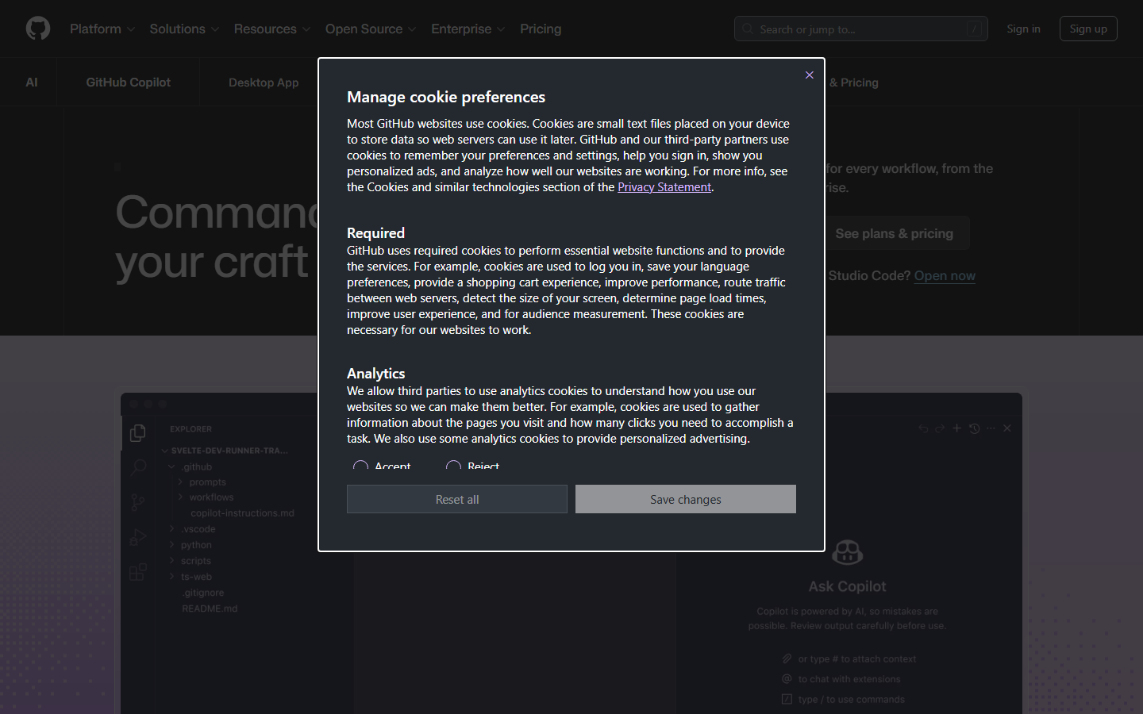Open the Privacy Statement link
Image resolution: width=1143 pixels, height=714 pixels.
tap(664, 187)
